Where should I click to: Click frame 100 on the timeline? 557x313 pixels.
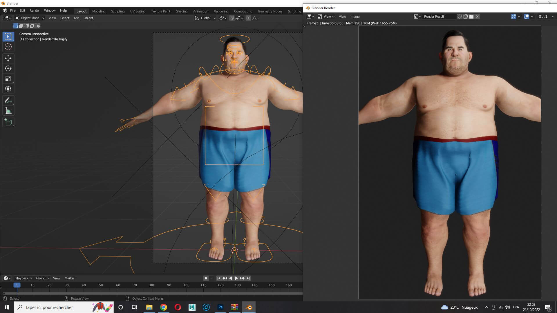pos(186,285)
